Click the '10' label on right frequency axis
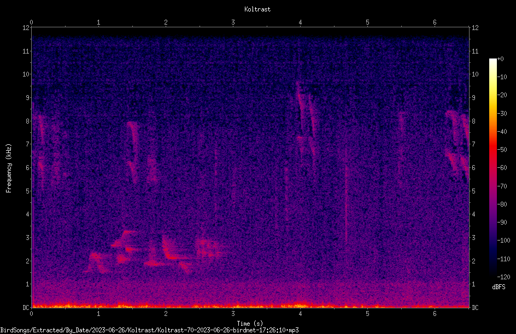The width and height of the screenshot is (516, 334). (x=475, y=74)
